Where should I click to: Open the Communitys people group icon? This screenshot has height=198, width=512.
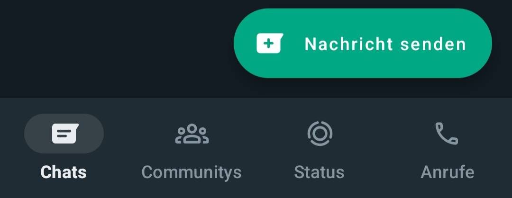(192, 134)
